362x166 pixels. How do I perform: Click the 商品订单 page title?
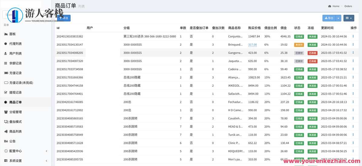tap(65, 6)
